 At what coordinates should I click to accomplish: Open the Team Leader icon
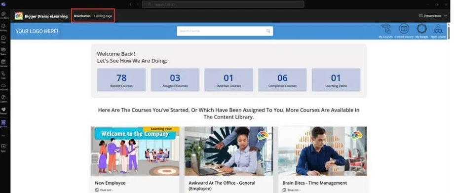pyautogui.click(x=438, y=31)
